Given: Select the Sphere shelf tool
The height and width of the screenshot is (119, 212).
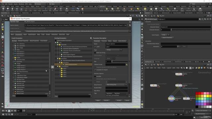Looking at the screenshot, I should pos(8,9).
